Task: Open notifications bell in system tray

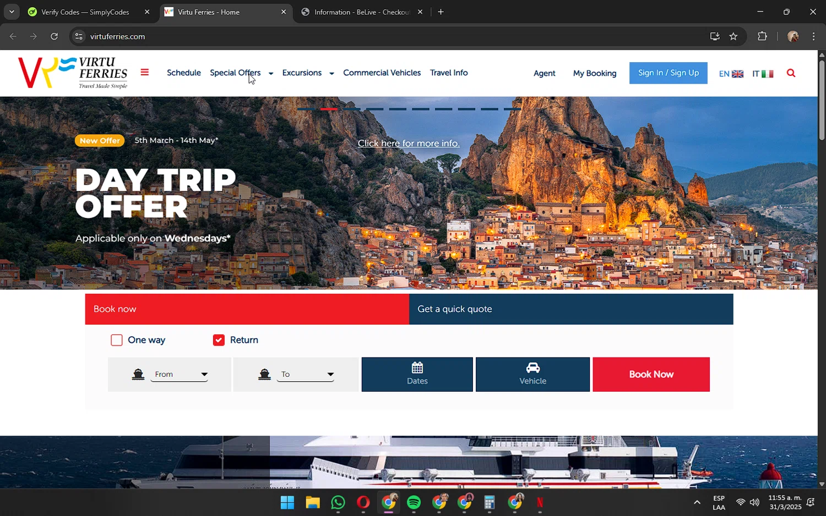Action: pos(811,502)
